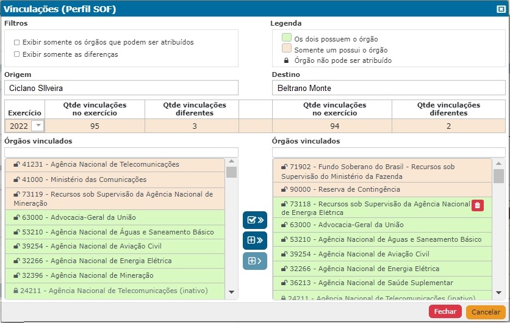Screen dimensions: 510x323
Task: Click the Destino field with Beltrano Monte
Action: [x=389, y=88]
